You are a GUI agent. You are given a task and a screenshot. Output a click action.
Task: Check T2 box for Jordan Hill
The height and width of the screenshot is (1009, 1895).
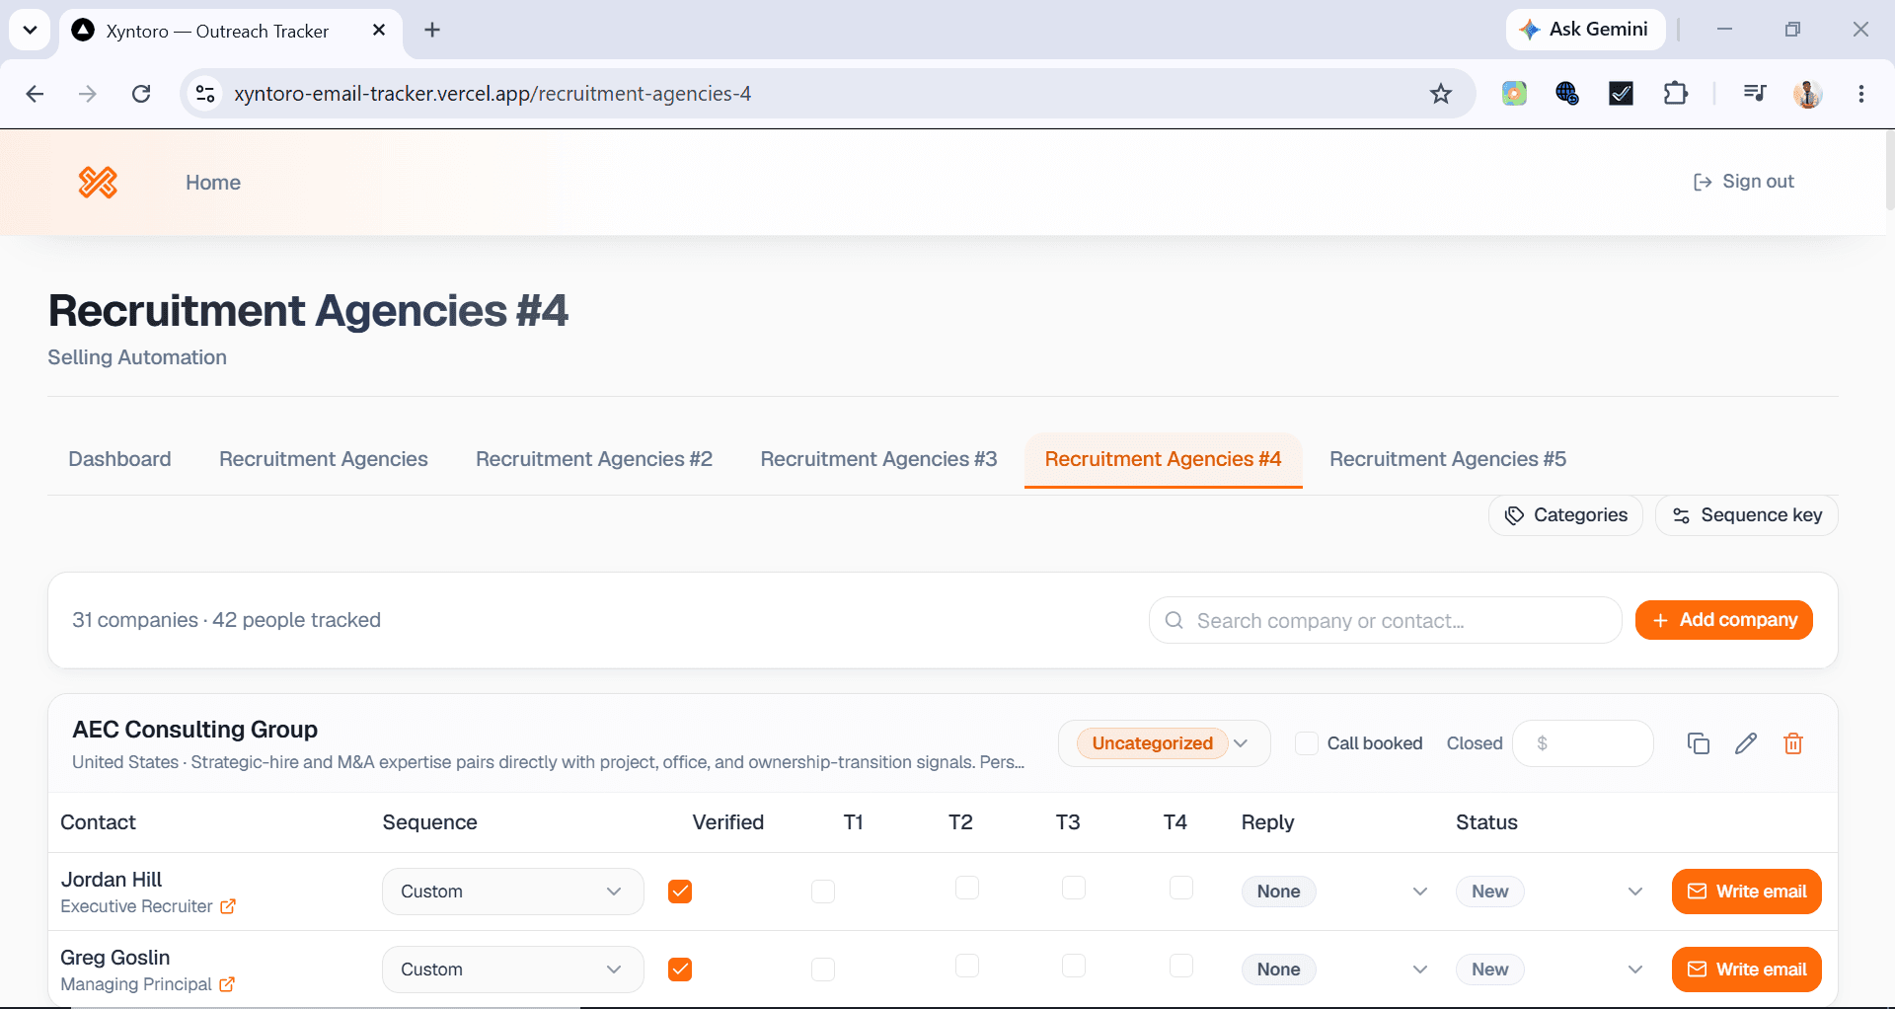click(x=967, y=888)
